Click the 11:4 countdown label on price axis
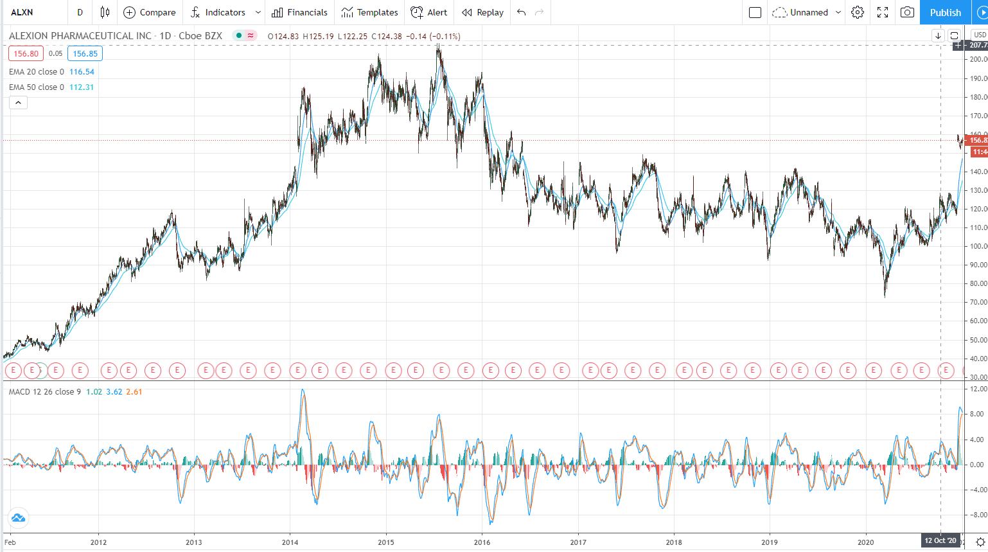 978,152
